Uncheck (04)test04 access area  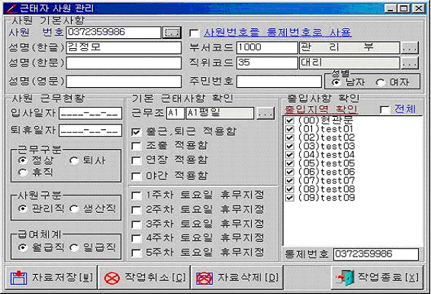pyautogui.click(x=290, y=155)
